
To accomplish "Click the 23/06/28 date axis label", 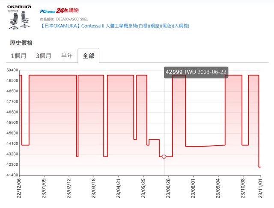I will (x=168, y=188).
